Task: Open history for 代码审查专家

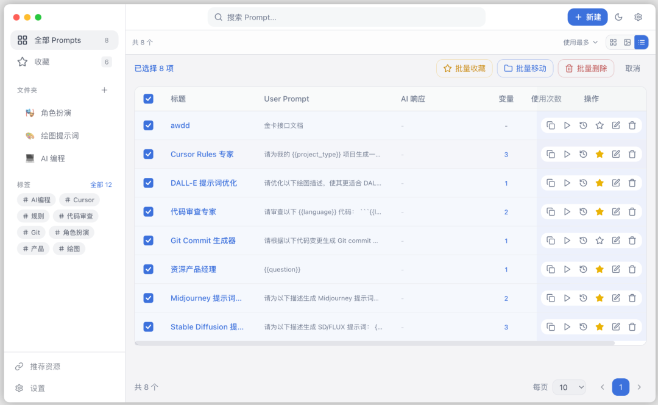Action: pyautogui.click(x=583, y=211)
